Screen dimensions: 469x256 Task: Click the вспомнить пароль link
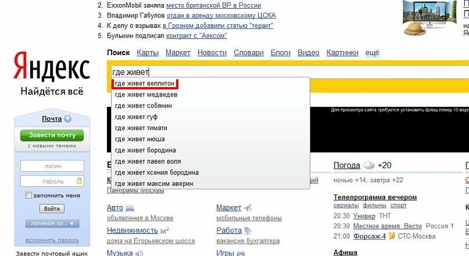pos(52,240)
